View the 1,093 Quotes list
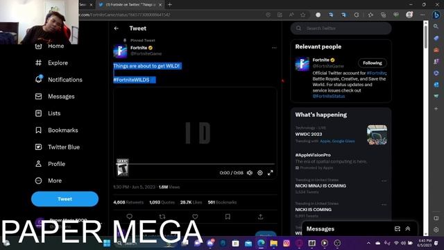This screenshot has height=250, width=444. [x=162, y=202]
